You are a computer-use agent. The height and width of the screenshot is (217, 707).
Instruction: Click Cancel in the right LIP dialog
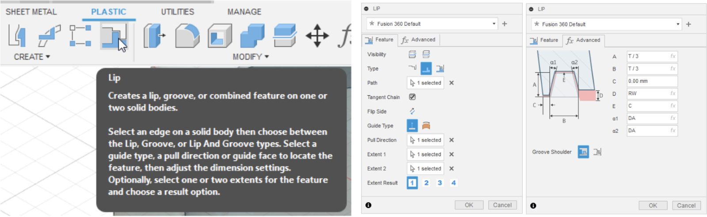pyautogui.click(x=686, y=206)
